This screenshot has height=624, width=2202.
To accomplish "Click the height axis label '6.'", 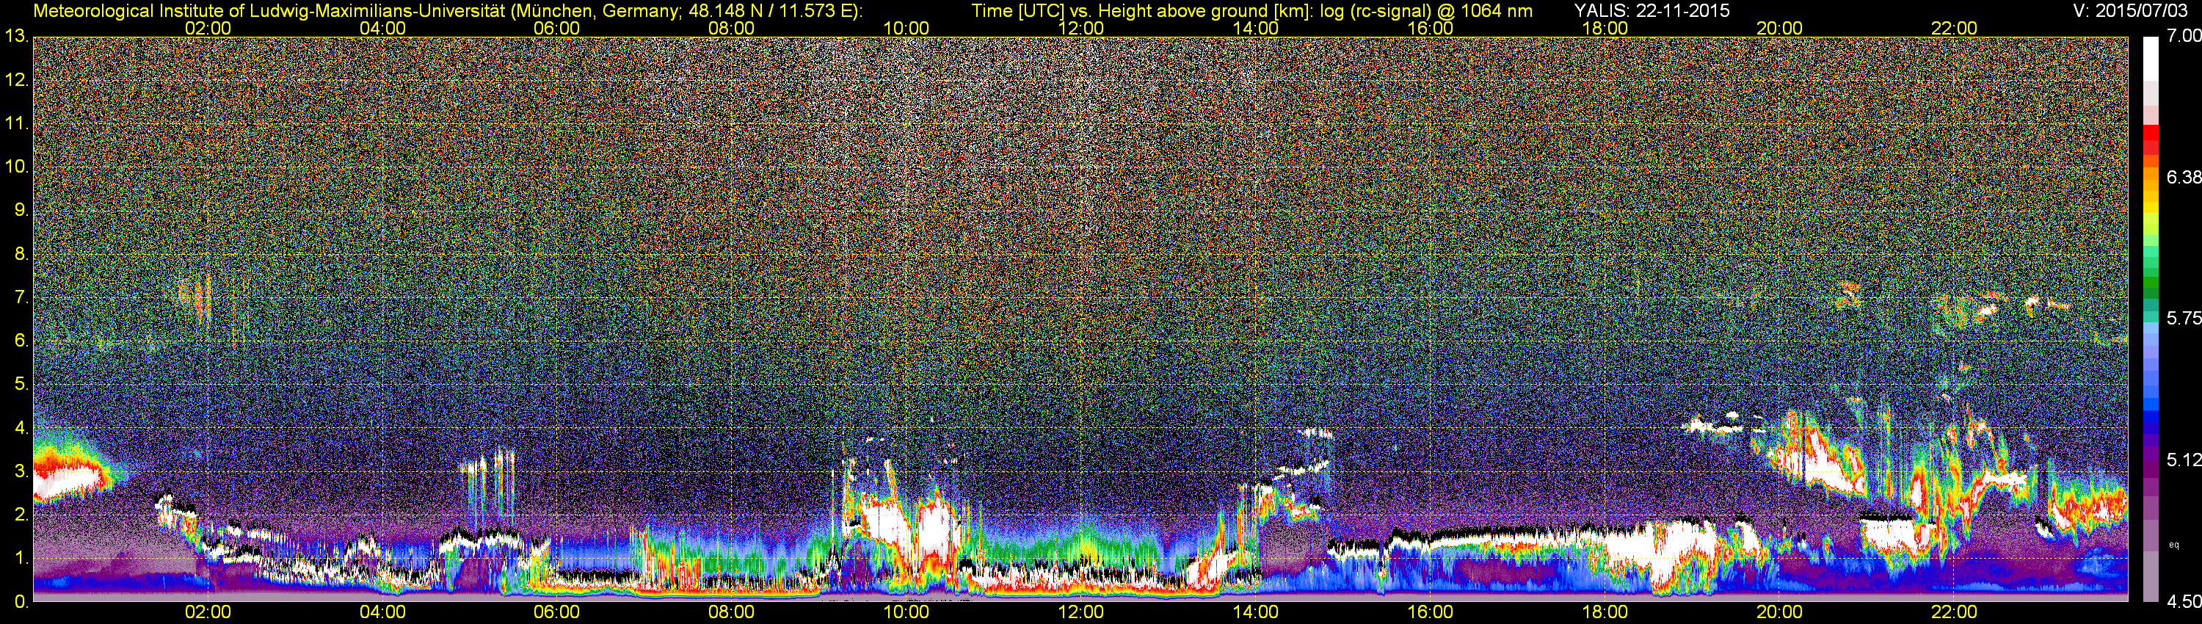I will point(21,341).
